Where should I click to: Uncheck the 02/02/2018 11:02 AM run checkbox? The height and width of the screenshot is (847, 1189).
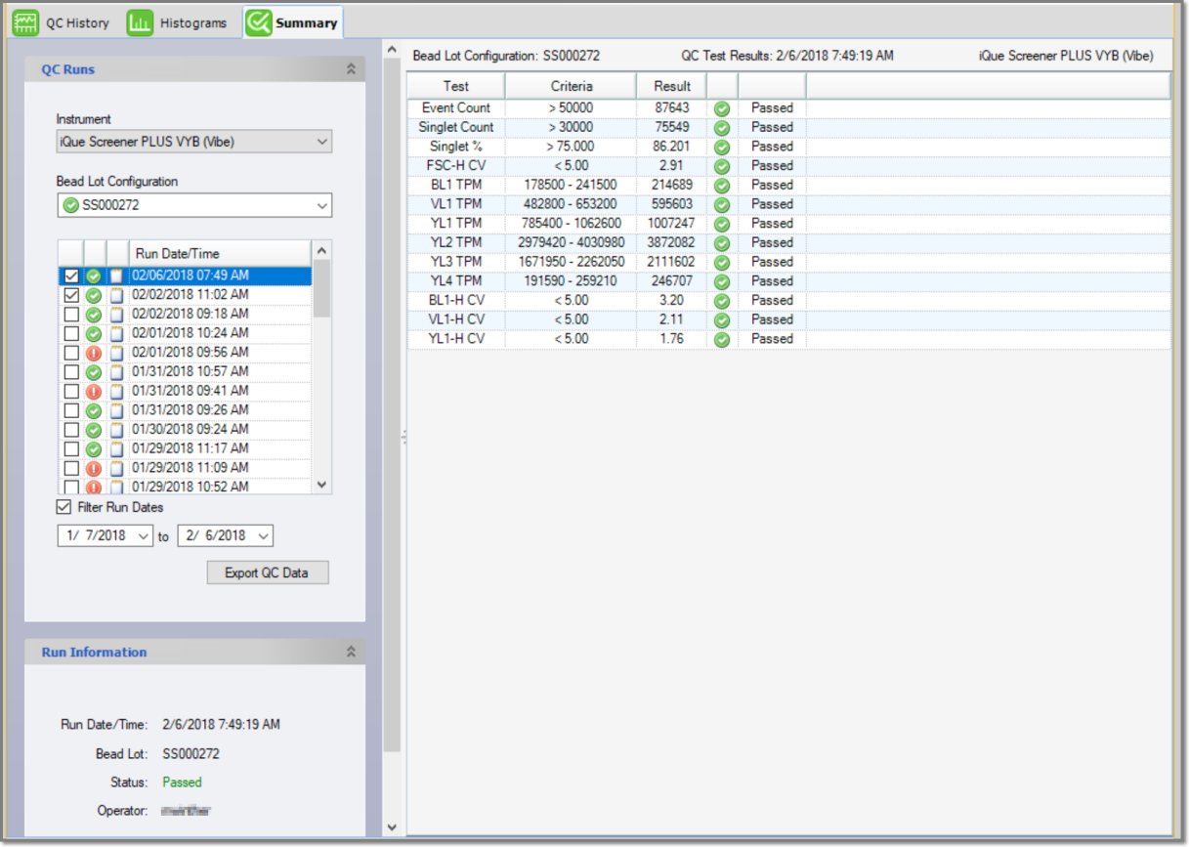coord(71,295)
